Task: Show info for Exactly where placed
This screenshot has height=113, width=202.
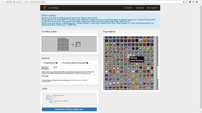Action: (87, 63)
